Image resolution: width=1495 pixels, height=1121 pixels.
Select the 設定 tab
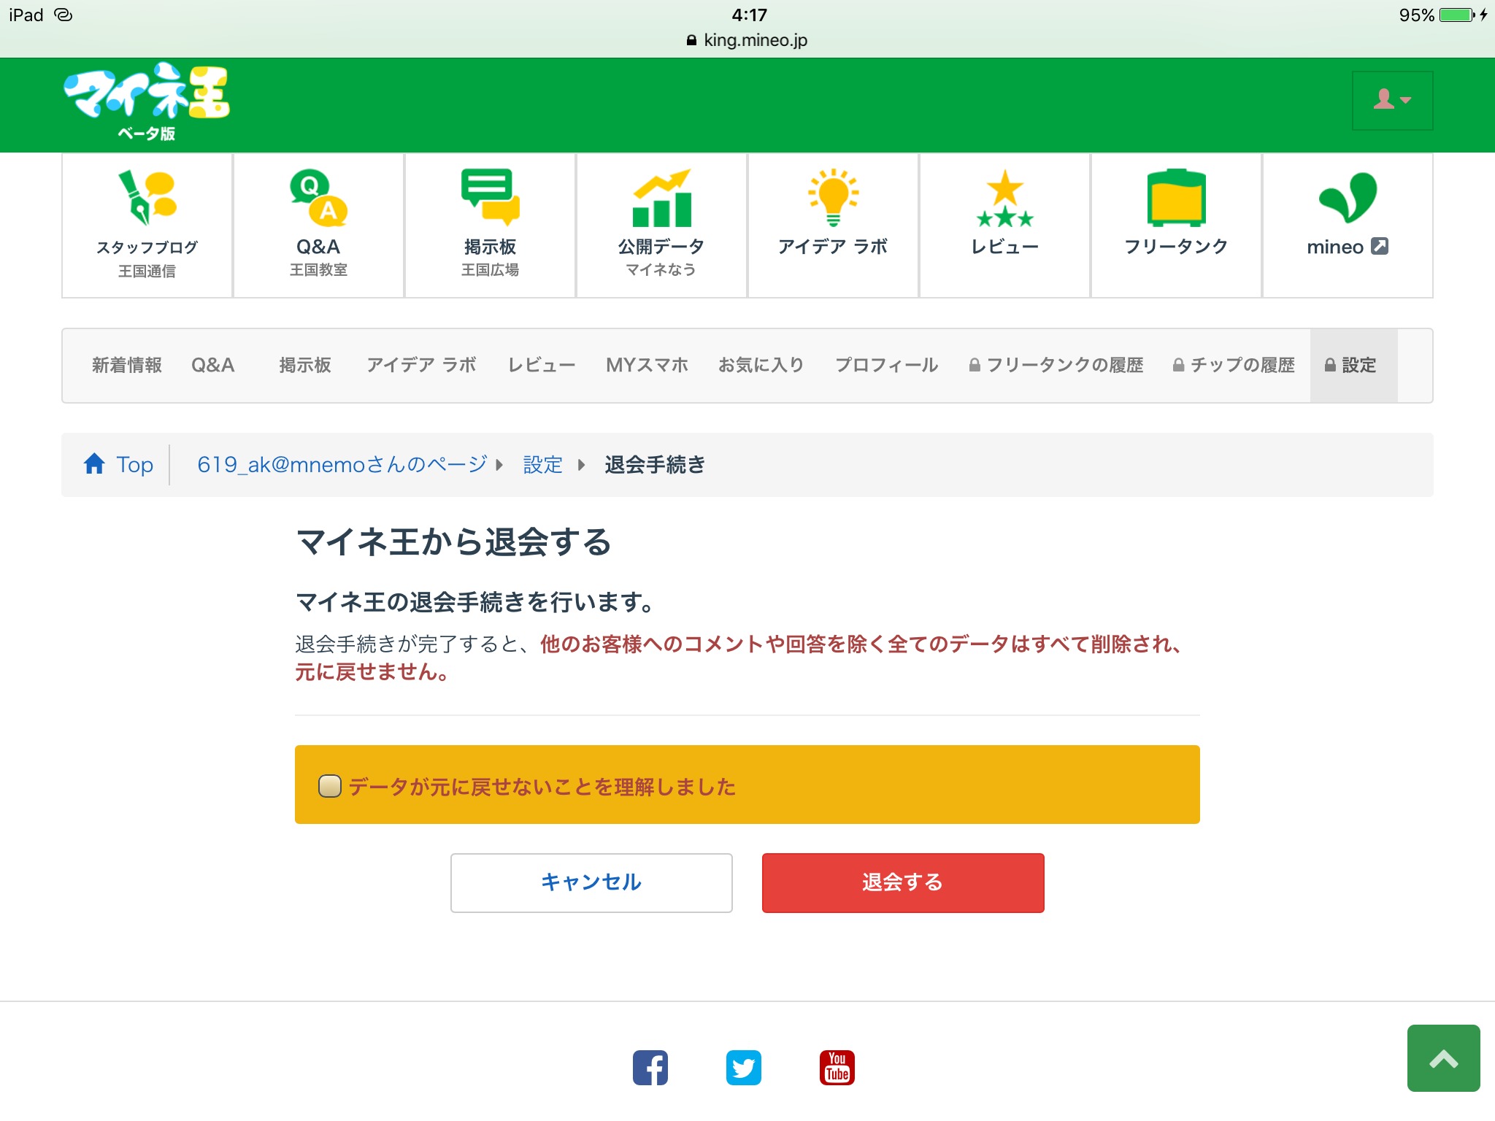pos(1353,365)
